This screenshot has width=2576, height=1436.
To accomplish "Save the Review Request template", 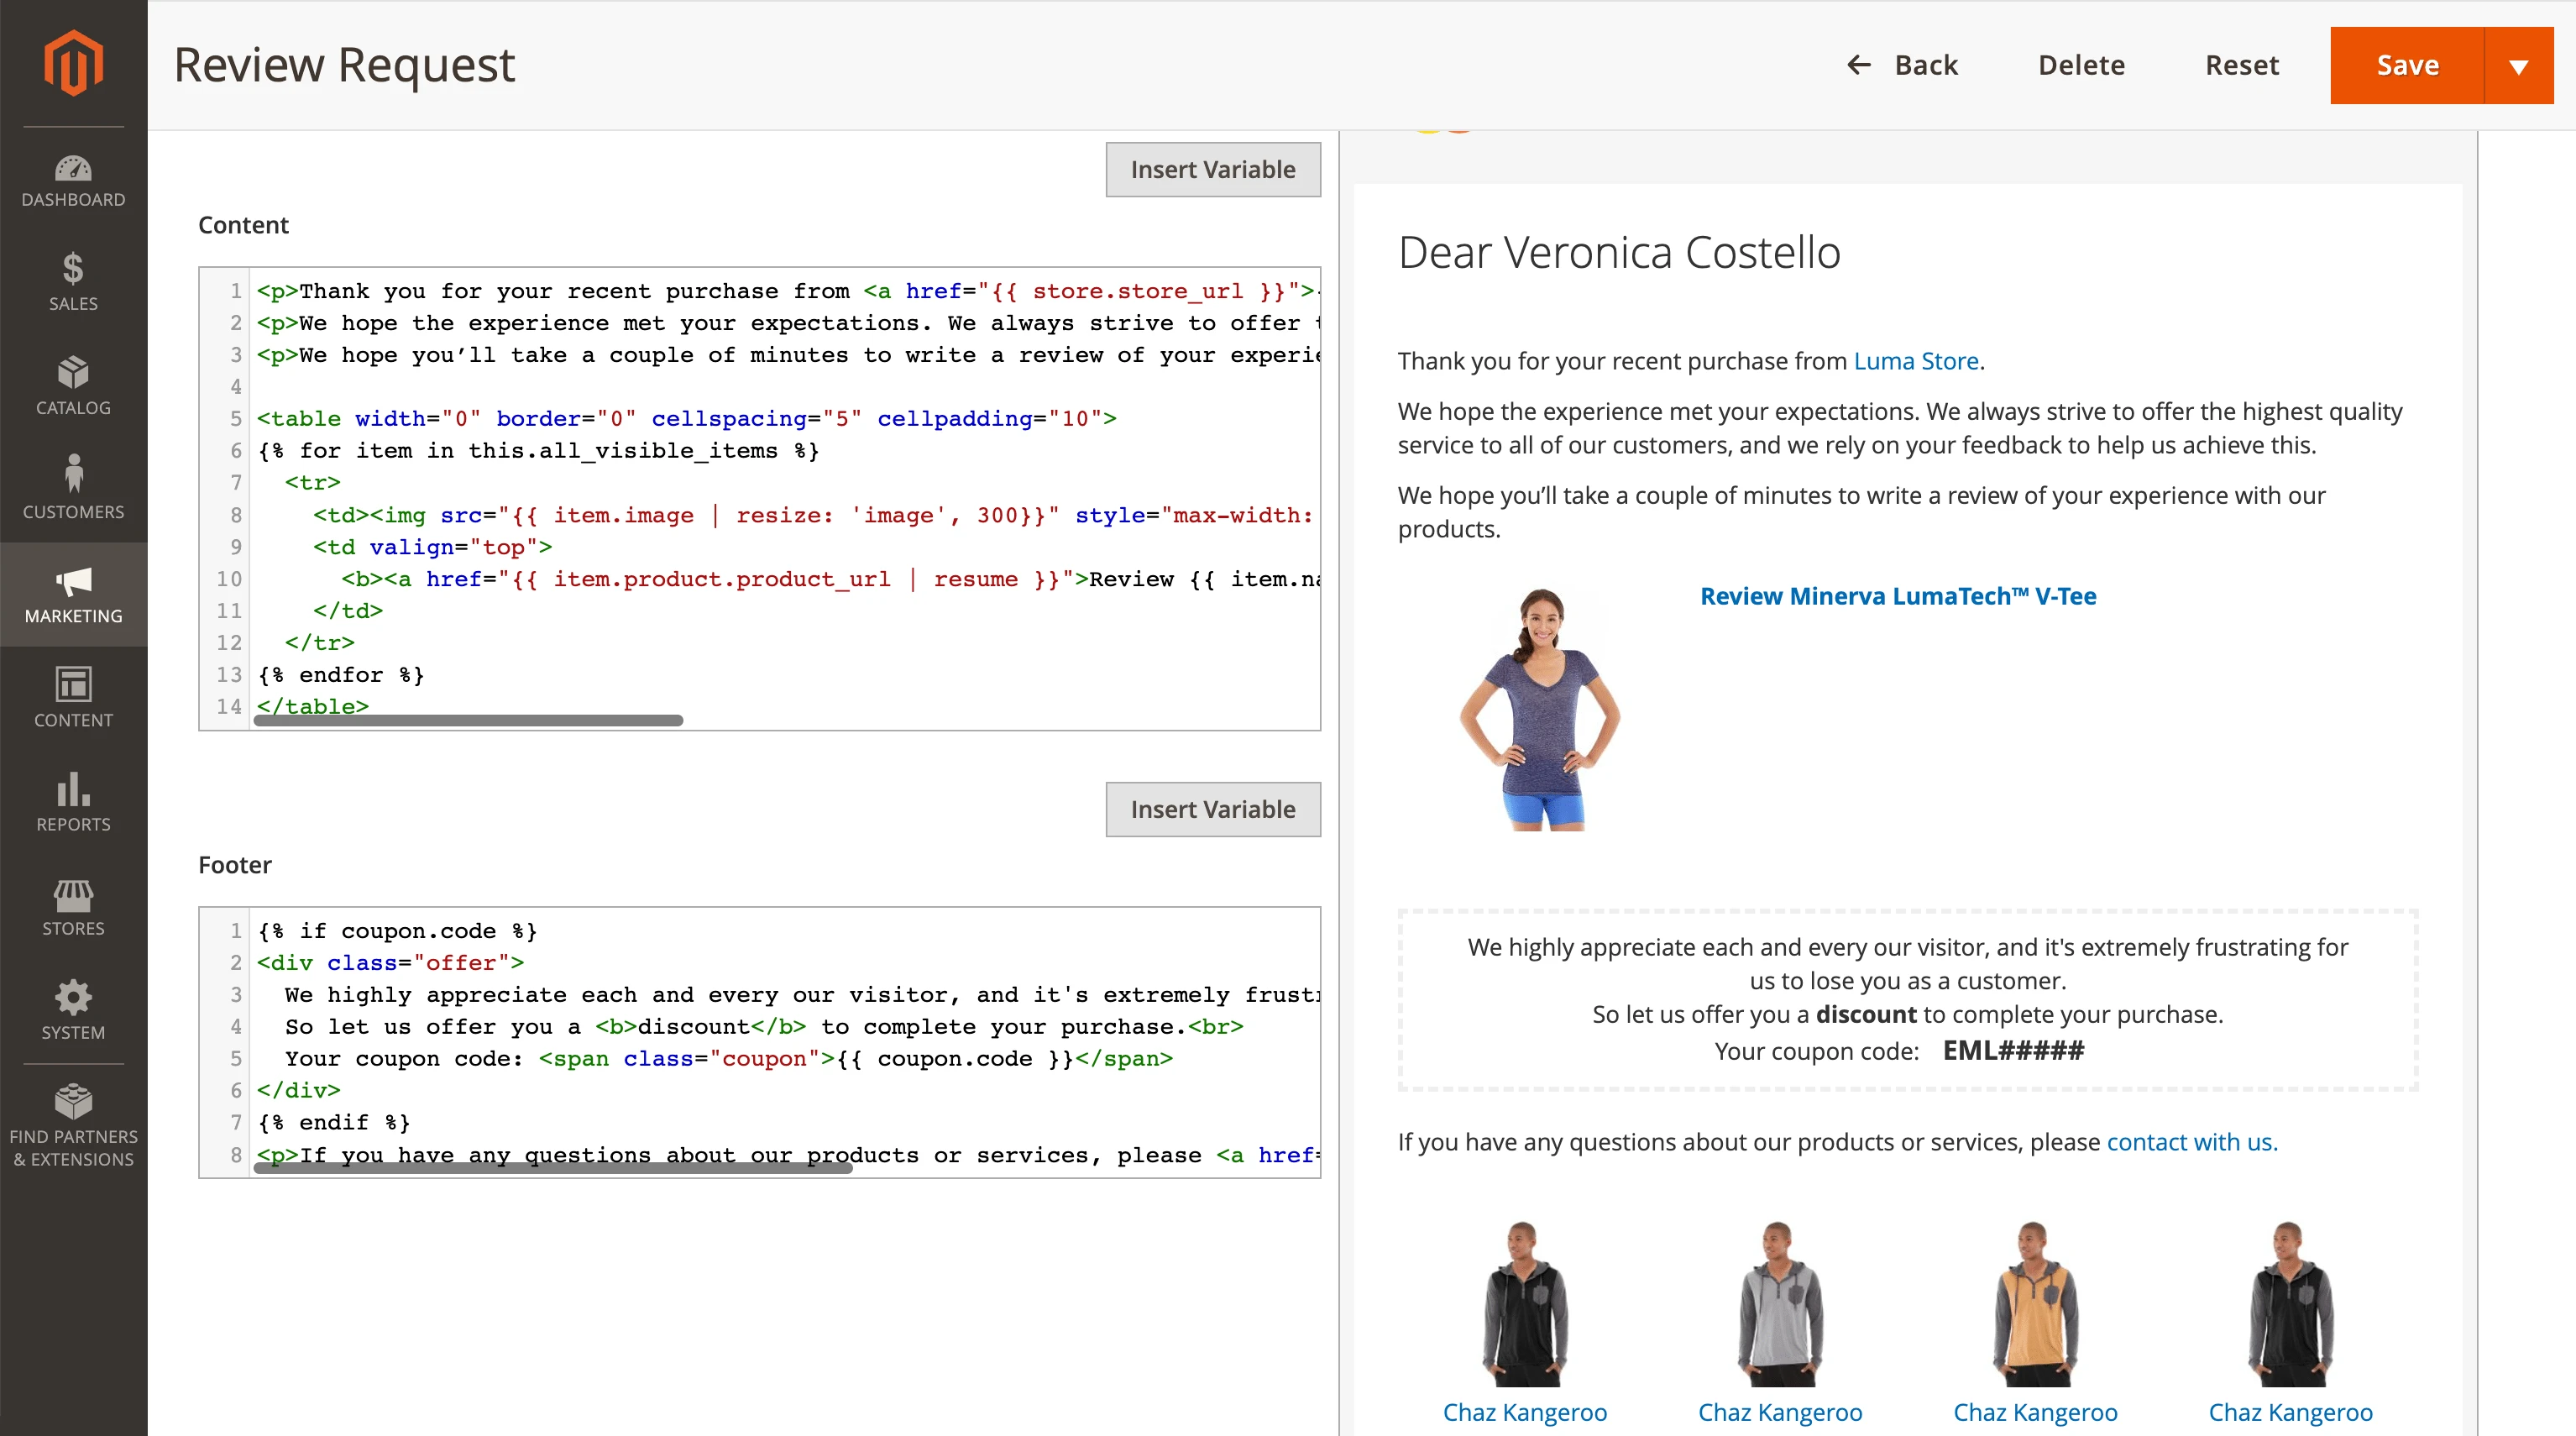I will pyautogui.click(x=2408, y=65).
